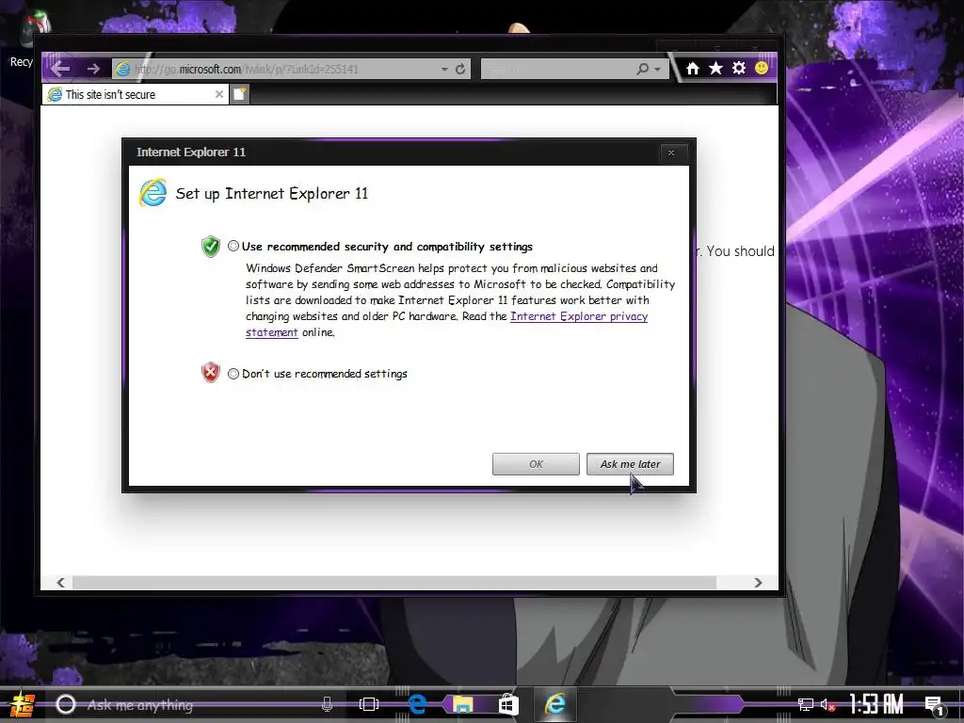Click the smiley feedback icon
964x723 pixels.
click(762, 68)
